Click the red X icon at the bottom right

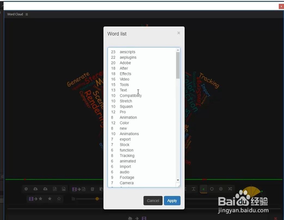coord(275,218)
